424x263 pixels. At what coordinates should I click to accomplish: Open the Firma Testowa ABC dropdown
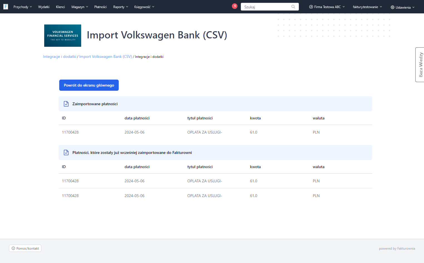point(327,7)
